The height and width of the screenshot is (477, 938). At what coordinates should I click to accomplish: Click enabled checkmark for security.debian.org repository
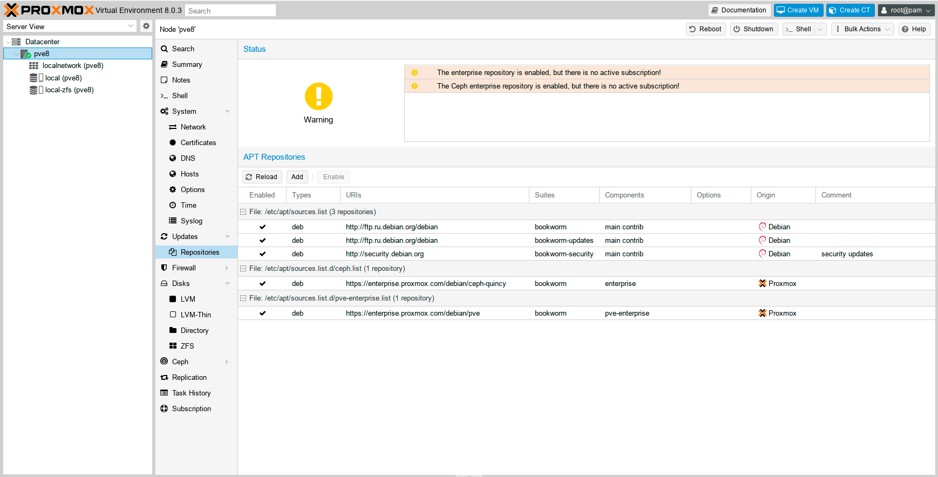coord(262,254)
